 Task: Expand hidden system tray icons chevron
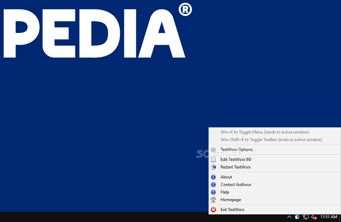click(x=289, y=217)
